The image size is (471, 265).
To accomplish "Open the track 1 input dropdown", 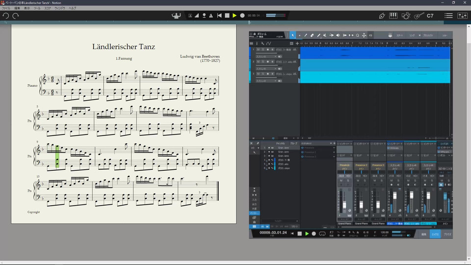I will tap(266, 56).
